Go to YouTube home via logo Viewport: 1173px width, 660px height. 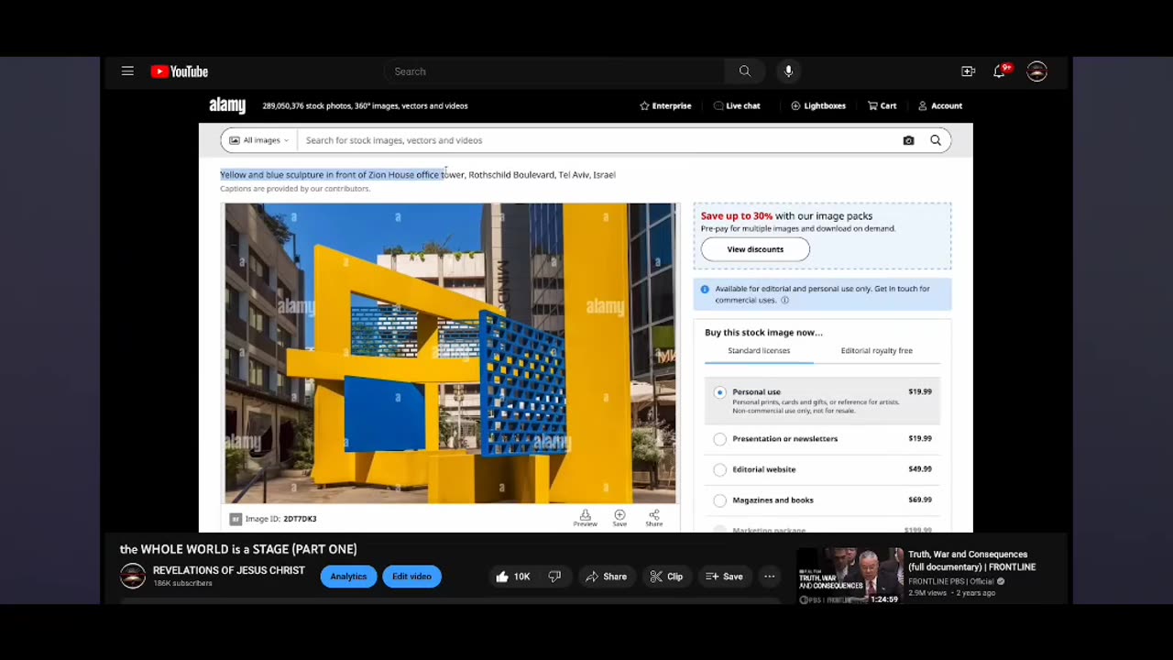180,71
